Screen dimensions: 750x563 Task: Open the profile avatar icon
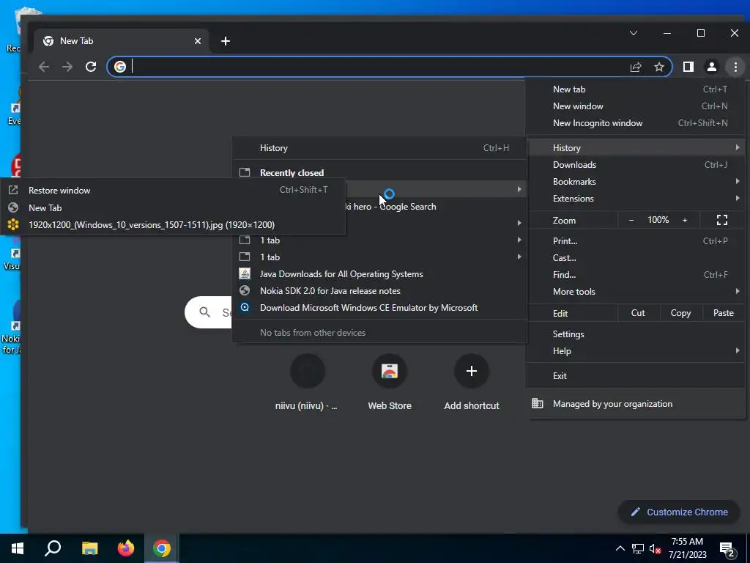coord(712,67)
